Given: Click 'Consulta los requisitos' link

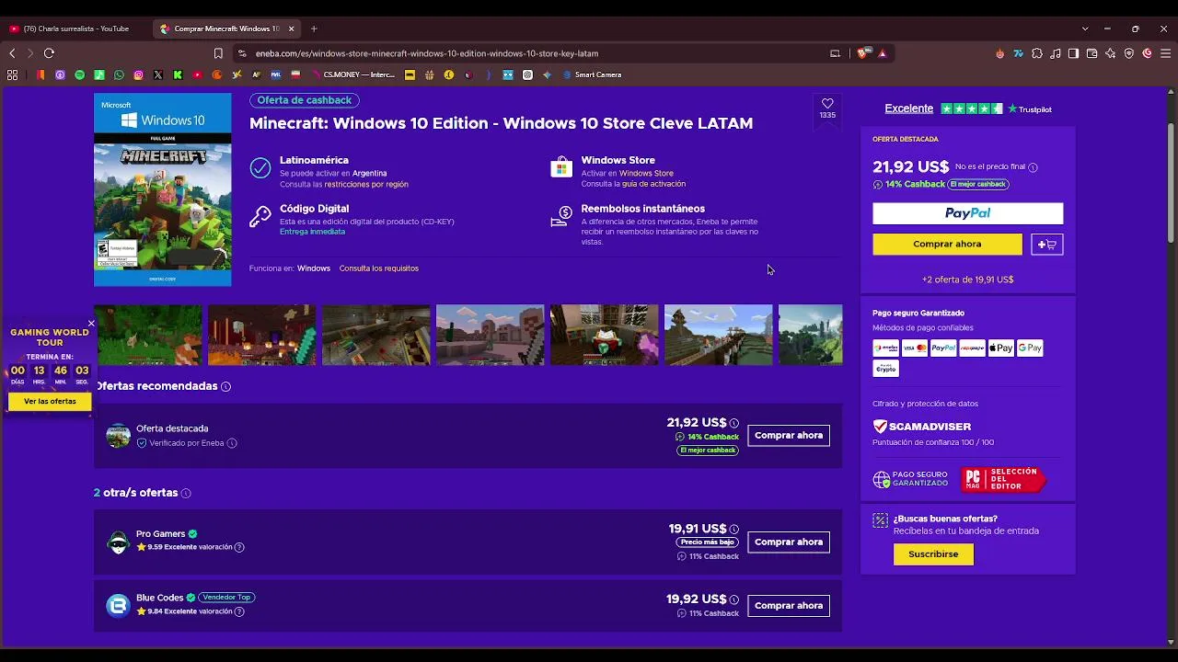Looking at the screenshot, I should point(379,268).
